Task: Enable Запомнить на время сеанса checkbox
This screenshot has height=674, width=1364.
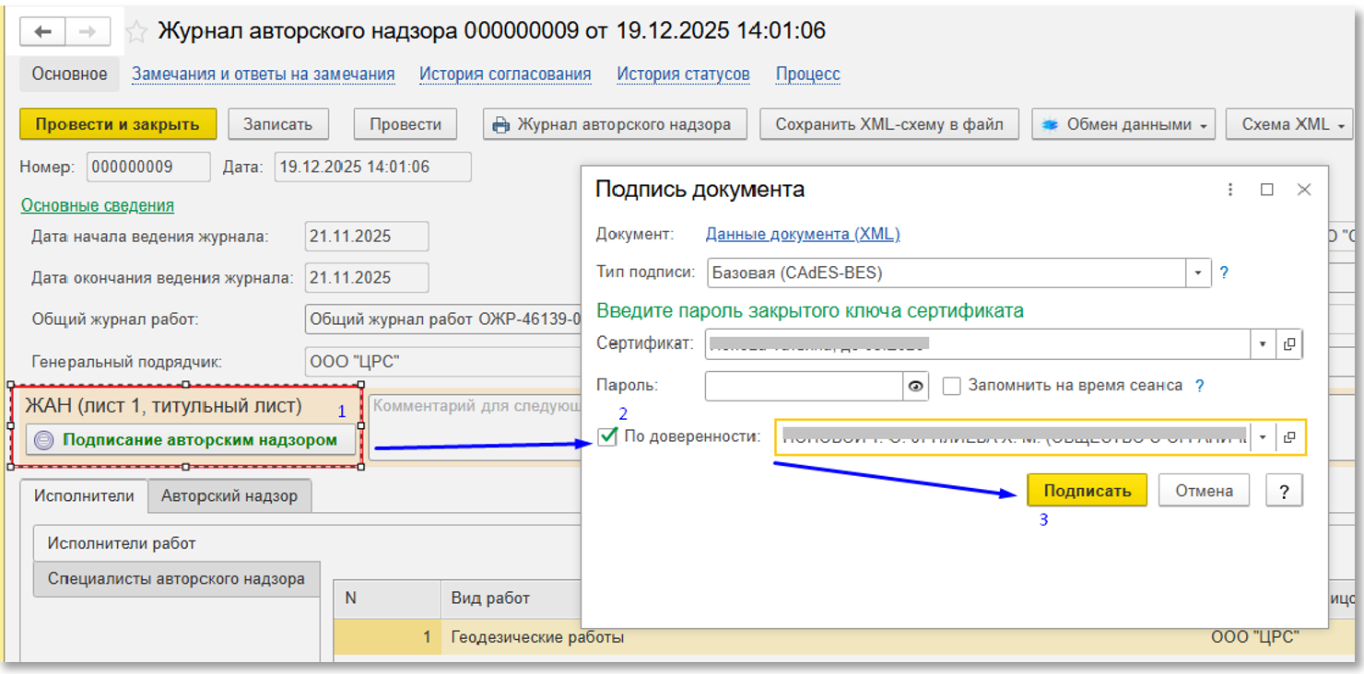Action: coord(952,386)
